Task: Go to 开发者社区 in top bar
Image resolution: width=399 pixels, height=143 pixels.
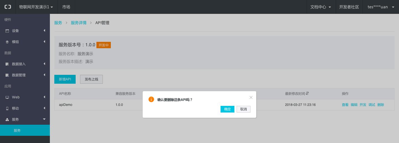Action: pos(349,7)
